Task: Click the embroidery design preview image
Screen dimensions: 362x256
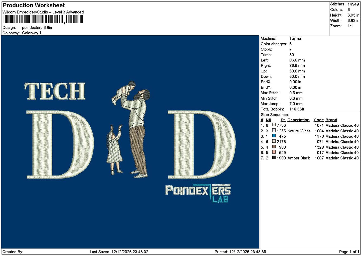Action: point(130,142)
